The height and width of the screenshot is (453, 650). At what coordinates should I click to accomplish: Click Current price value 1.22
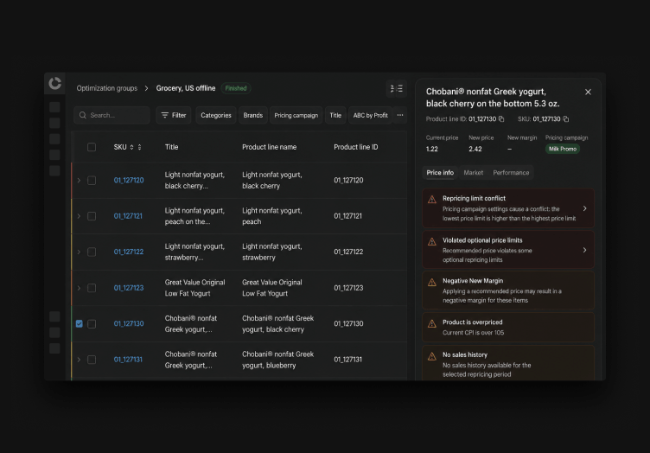click(432, 150)
